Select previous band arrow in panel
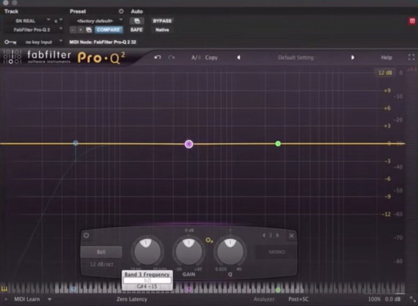 [x=264, y=235]
